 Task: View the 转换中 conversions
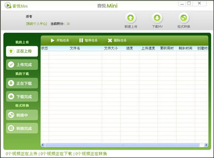coord(22,115)
